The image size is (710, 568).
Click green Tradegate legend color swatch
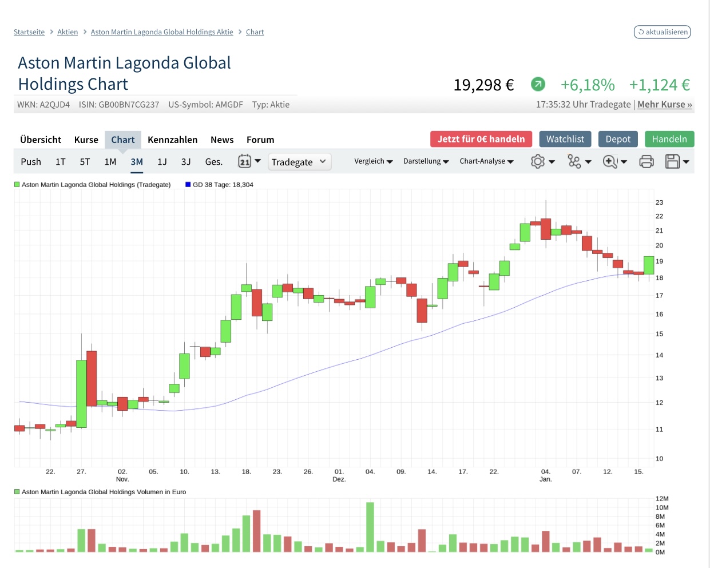coord(17,185)
